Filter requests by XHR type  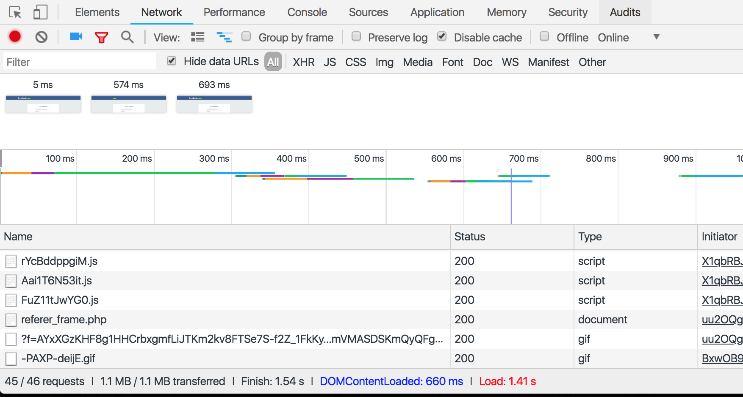click(303, 62)
